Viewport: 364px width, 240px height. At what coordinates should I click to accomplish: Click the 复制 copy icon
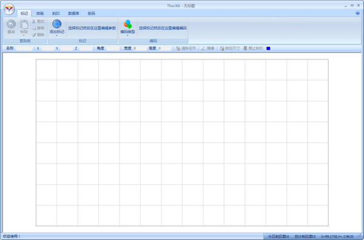click(33, 28)
